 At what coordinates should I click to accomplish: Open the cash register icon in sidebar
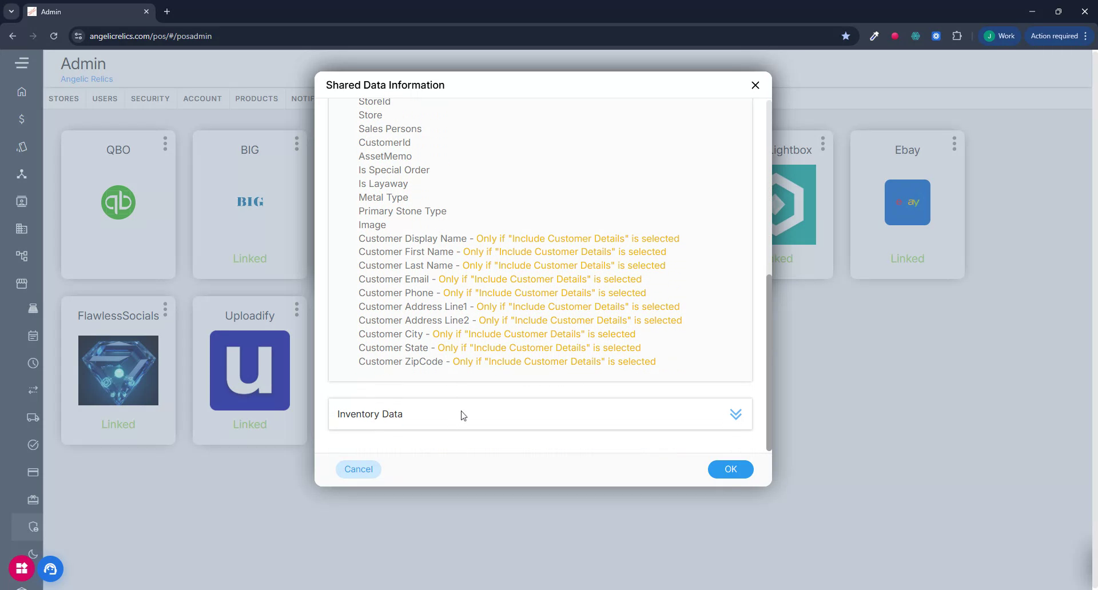click(x=33, y=308)
